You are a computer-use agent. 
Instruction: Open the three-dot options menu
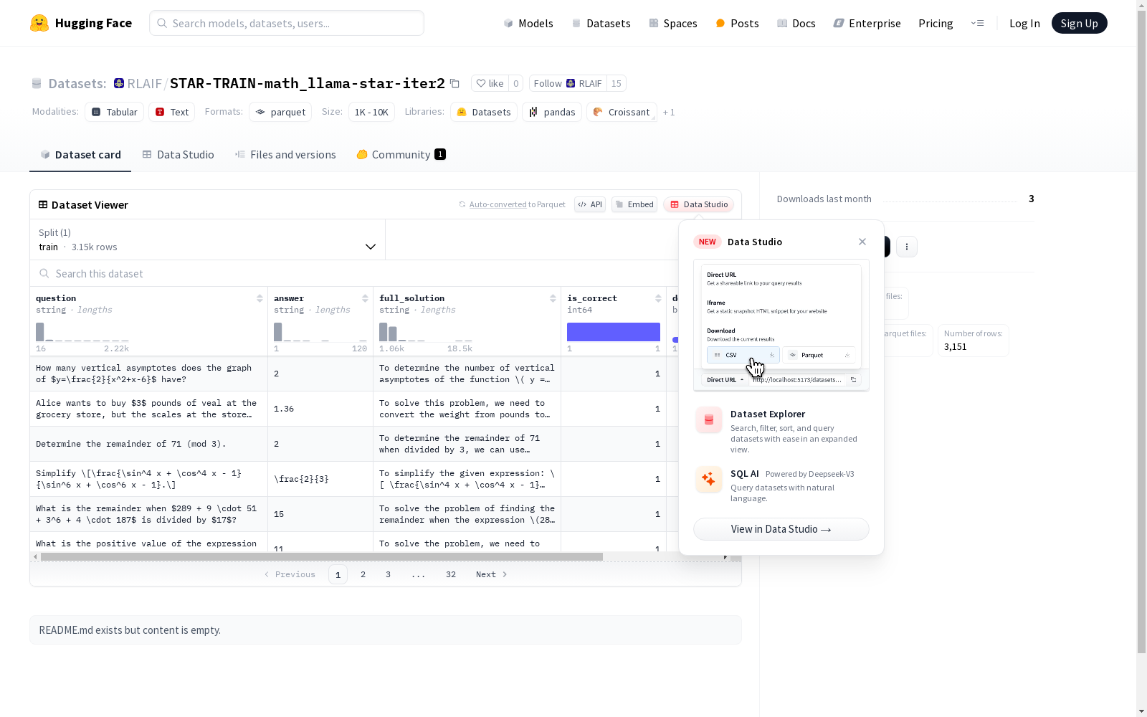click(x=907, y=247)
